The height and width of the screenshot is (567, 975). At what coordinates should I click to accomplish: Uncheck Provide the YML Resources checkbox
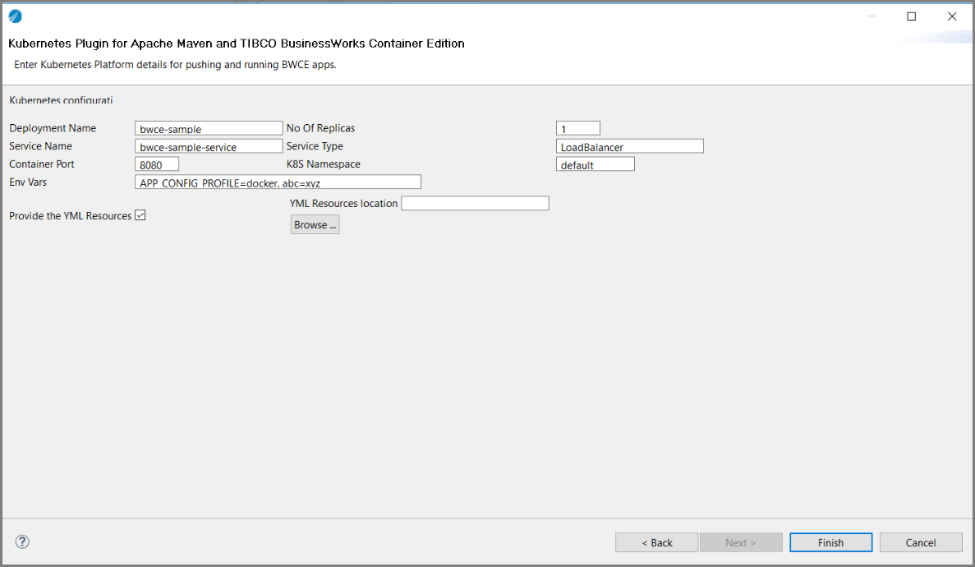pos(140,215)
